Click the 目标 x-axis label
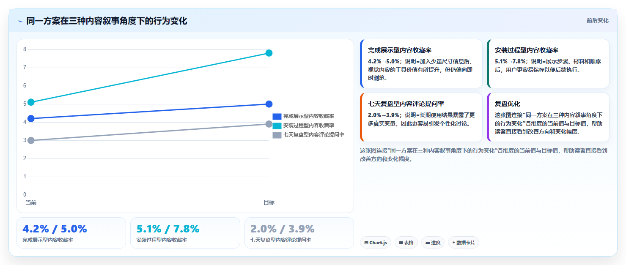 pos(269,202)
